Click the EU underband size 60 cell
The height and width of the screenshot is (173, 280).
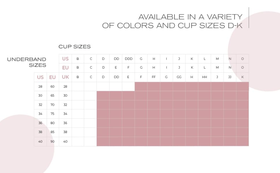[x=52, y=86]
